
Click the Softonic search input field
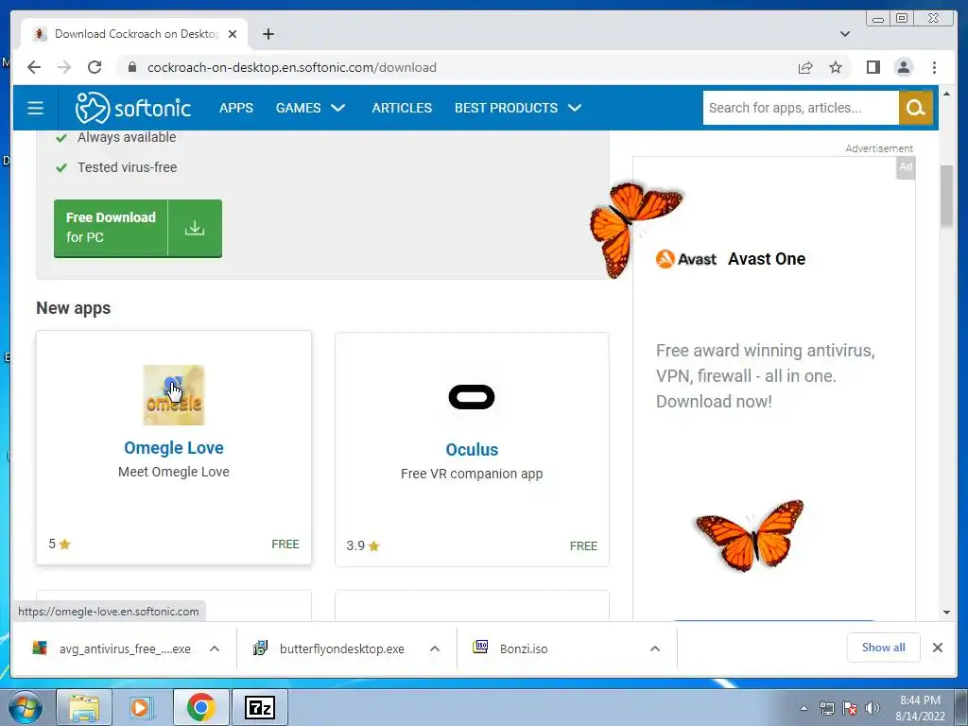pos(801,108)
